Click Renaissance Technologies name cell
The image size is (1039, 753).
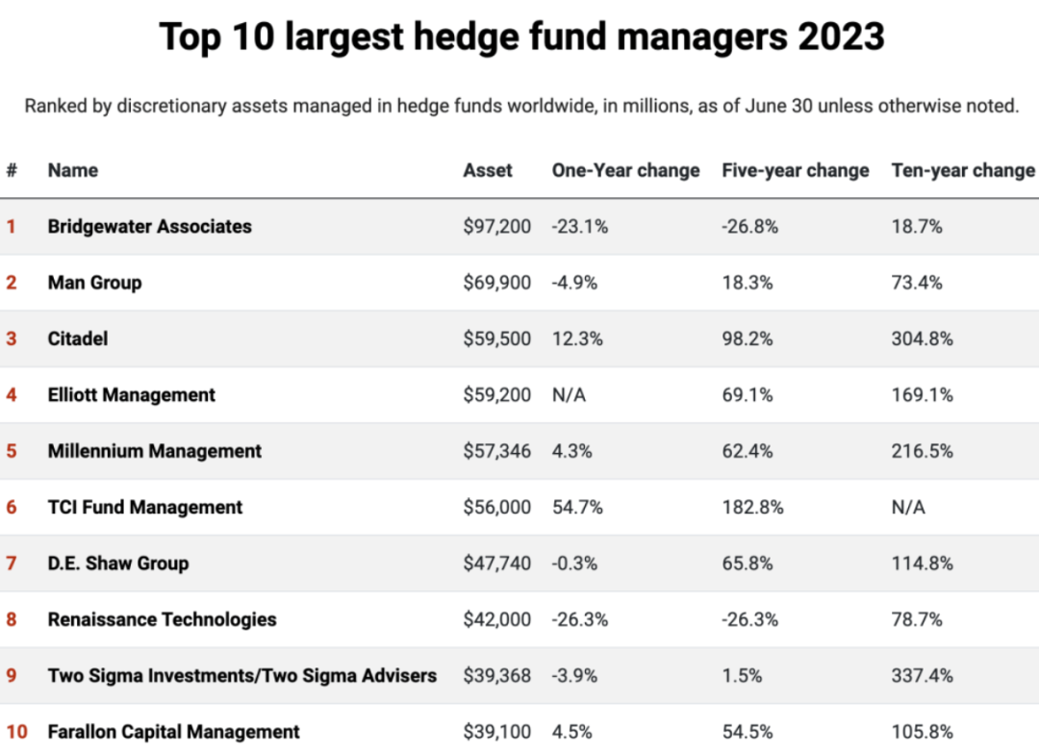click(x=162, y=619)
